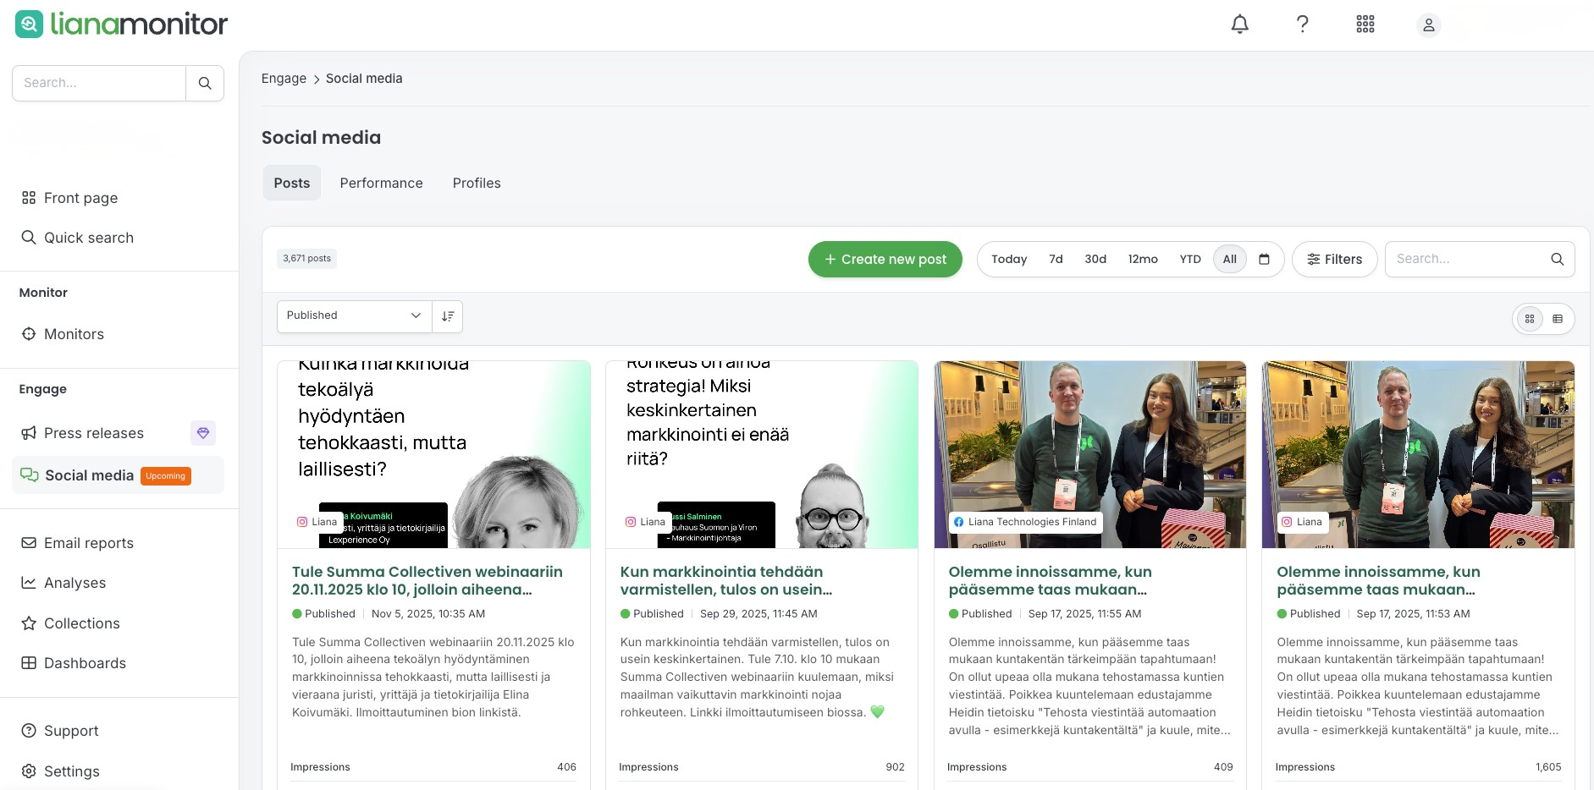The image size is (1594, 790).
Task: Switch to list view layout
Action: click(x=1558, y=319)
